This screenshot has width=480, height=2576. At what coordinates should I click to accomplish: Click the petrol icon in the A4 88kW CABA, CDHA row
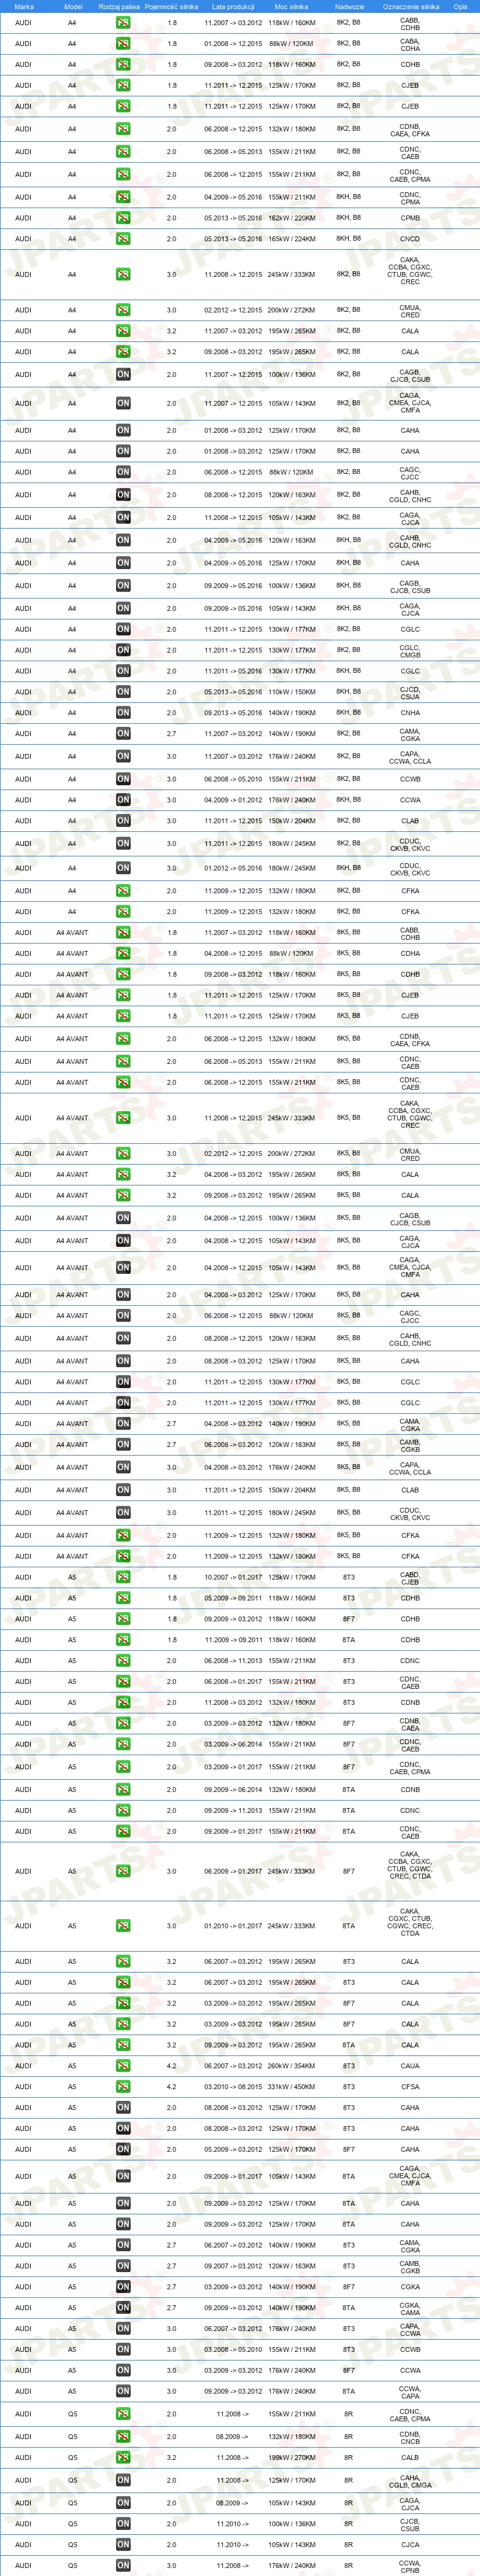[x=123, y=44]
